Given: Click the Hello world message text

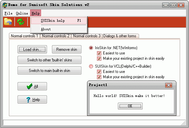Looking at the screenshot, I should tap(129, 96).
